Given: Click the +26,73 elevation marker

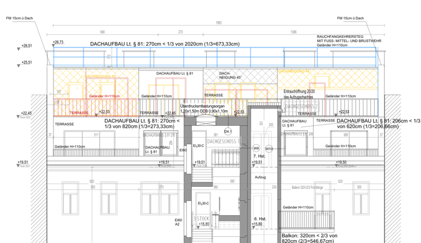Looking at the screenshot, I should pyautogui.click(x=58, y=42).
